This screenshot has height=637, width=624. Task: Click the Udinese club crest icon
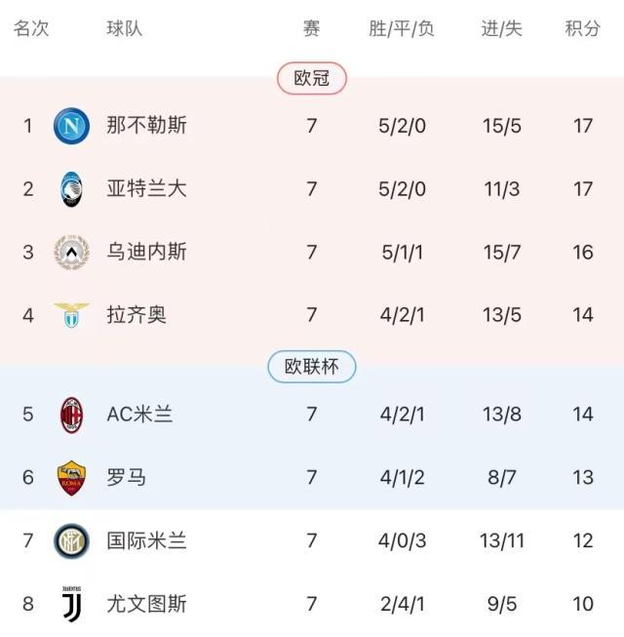(x=71, y=252)
